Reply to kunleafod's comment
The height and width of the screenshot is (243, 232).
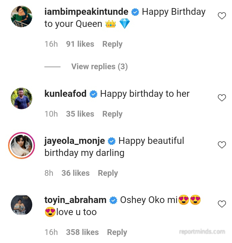[x=112, y=114]
